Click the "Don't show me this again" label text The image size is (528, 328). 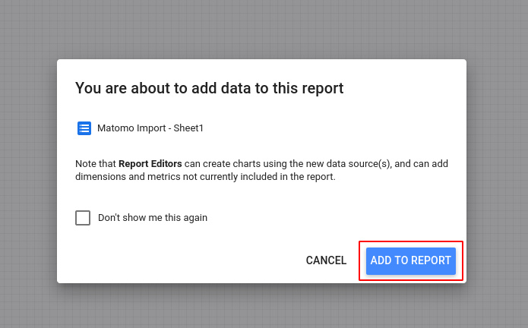click(x=153, y=218)
